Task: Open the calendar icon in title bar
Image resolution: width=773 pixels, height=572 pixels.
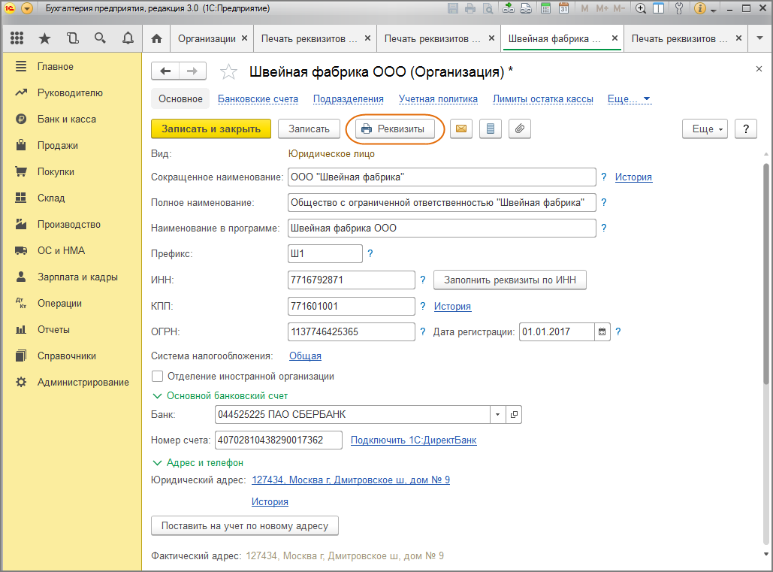Action: point(563,8)
